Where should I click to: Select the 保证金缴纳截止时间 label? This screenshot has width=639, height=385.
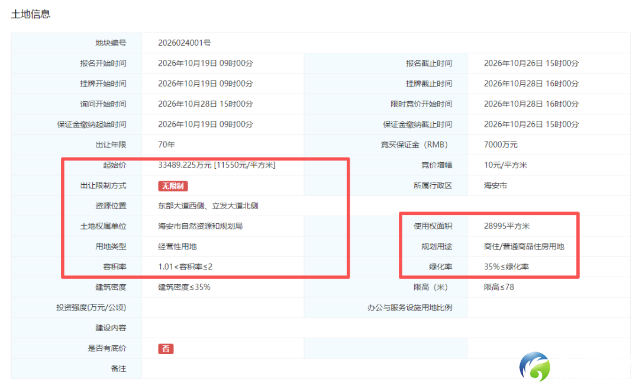click(x=417, y=124)
